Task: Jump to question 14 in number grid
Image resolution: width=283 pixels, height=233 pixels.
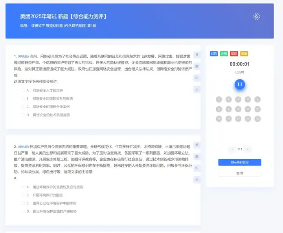Action: point(248,119)
